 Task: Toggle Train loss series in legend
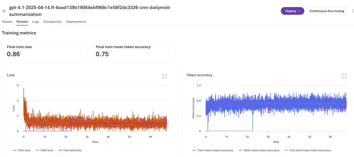[x=21, y=150]
